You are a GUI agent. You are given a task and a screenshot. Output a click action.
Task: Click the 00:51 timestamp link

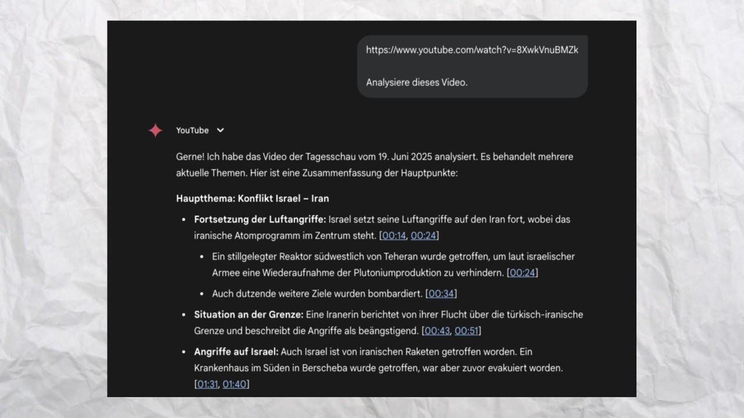point(467,331)
